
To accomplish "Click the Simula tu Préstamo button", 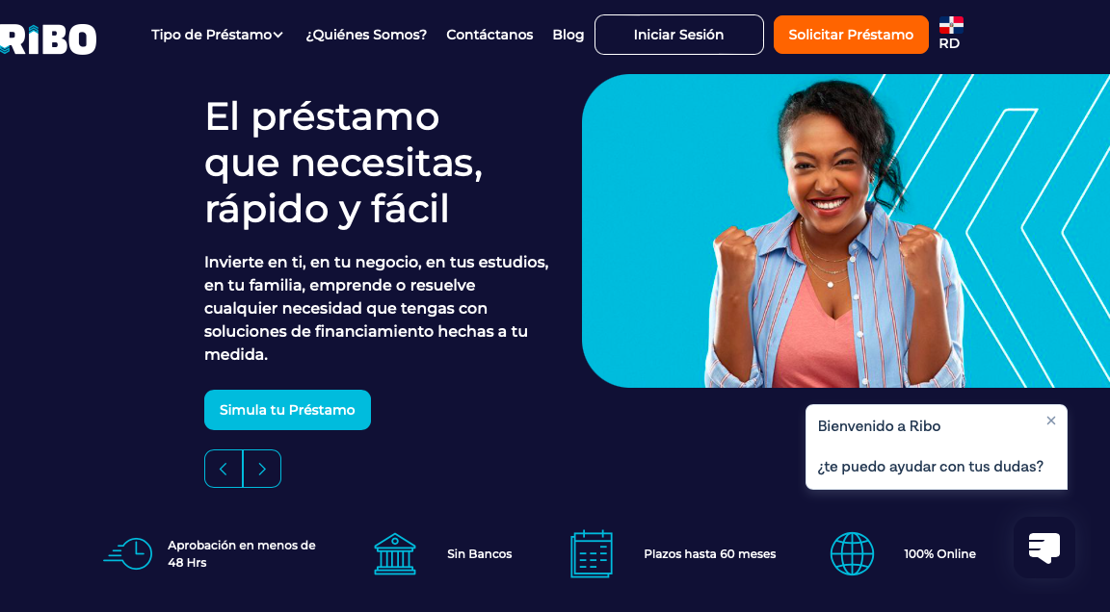I will pyautogui.click(x=287, y=410).
